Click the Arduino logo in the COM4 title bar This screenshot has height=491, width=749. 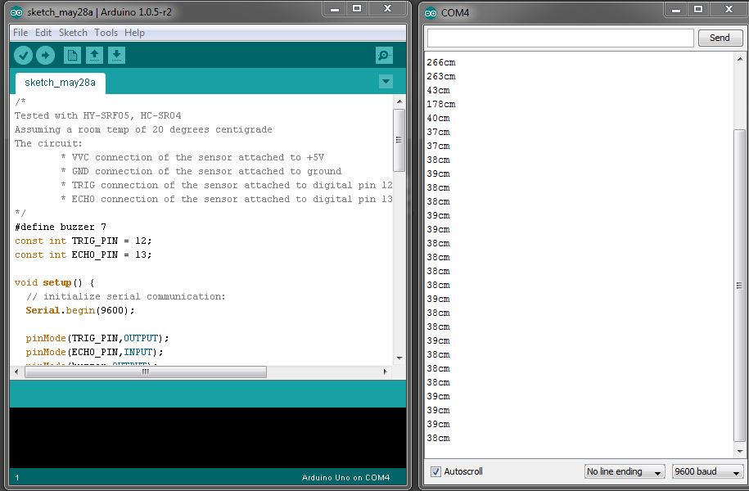click(x=431, y=13)
